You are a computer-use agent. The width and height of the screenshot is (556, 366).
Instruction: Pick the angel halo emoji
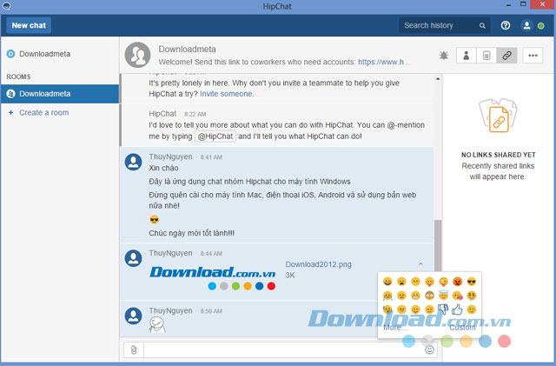tap(443, 295)
